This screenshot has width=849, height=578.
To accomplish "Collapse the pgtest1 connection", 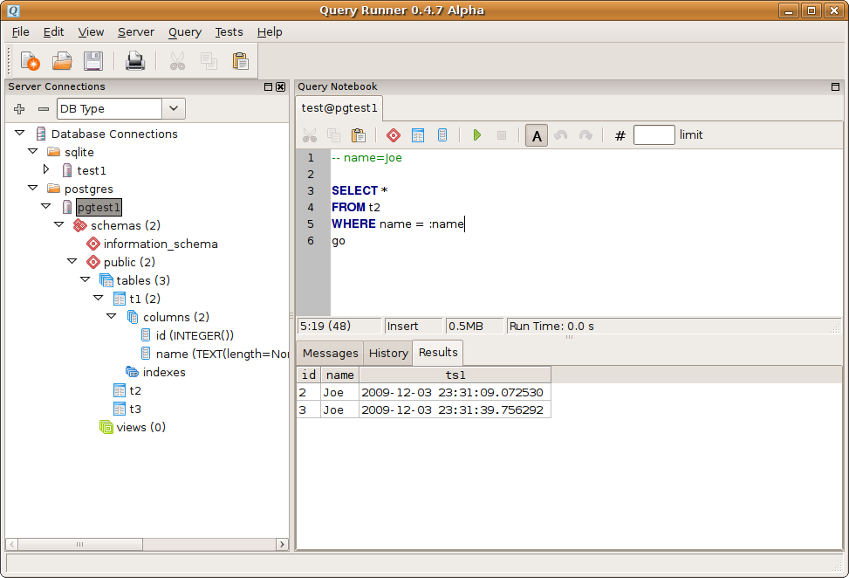I will (46, 206).
